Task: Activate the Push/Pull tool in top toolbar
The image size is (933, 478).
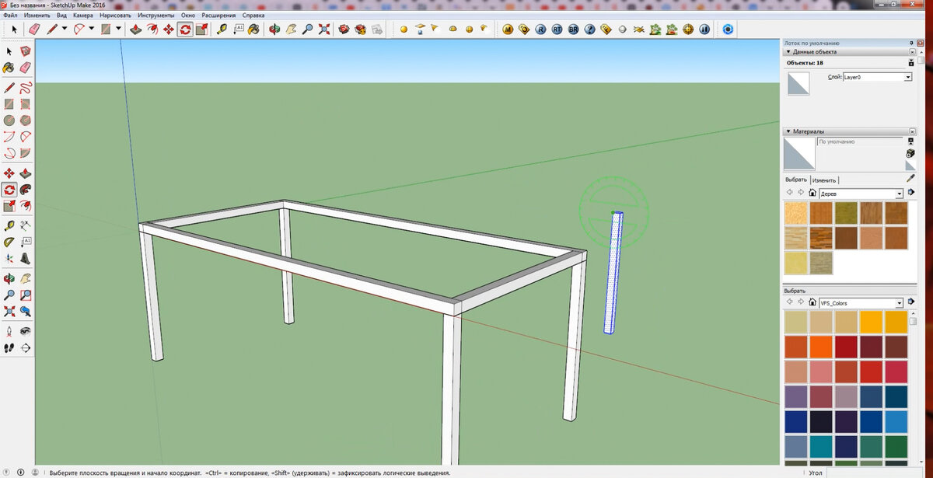Action: [x=135, y=29]
